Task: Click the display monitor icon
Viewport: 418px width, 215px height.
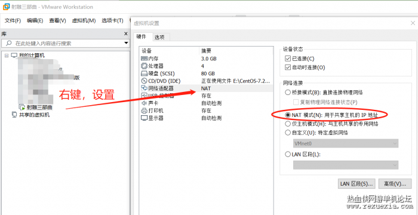Action: coord(144,118)
